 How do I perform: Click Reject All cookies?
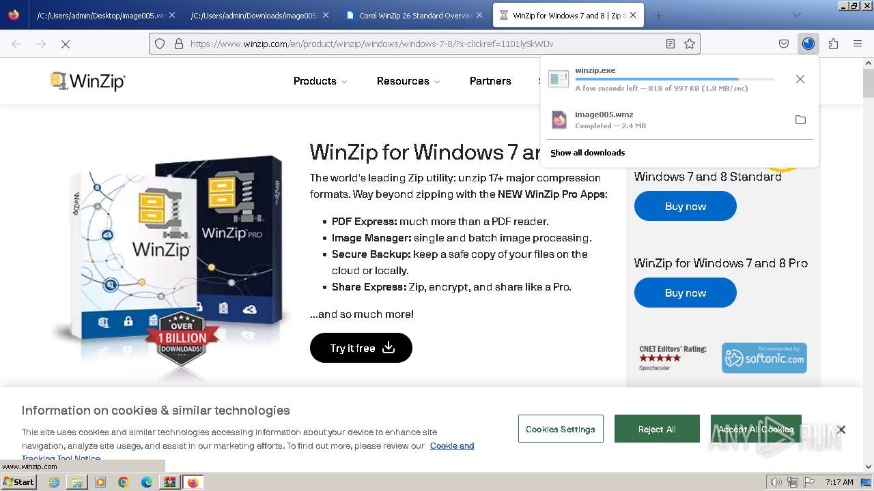[657, 429]
